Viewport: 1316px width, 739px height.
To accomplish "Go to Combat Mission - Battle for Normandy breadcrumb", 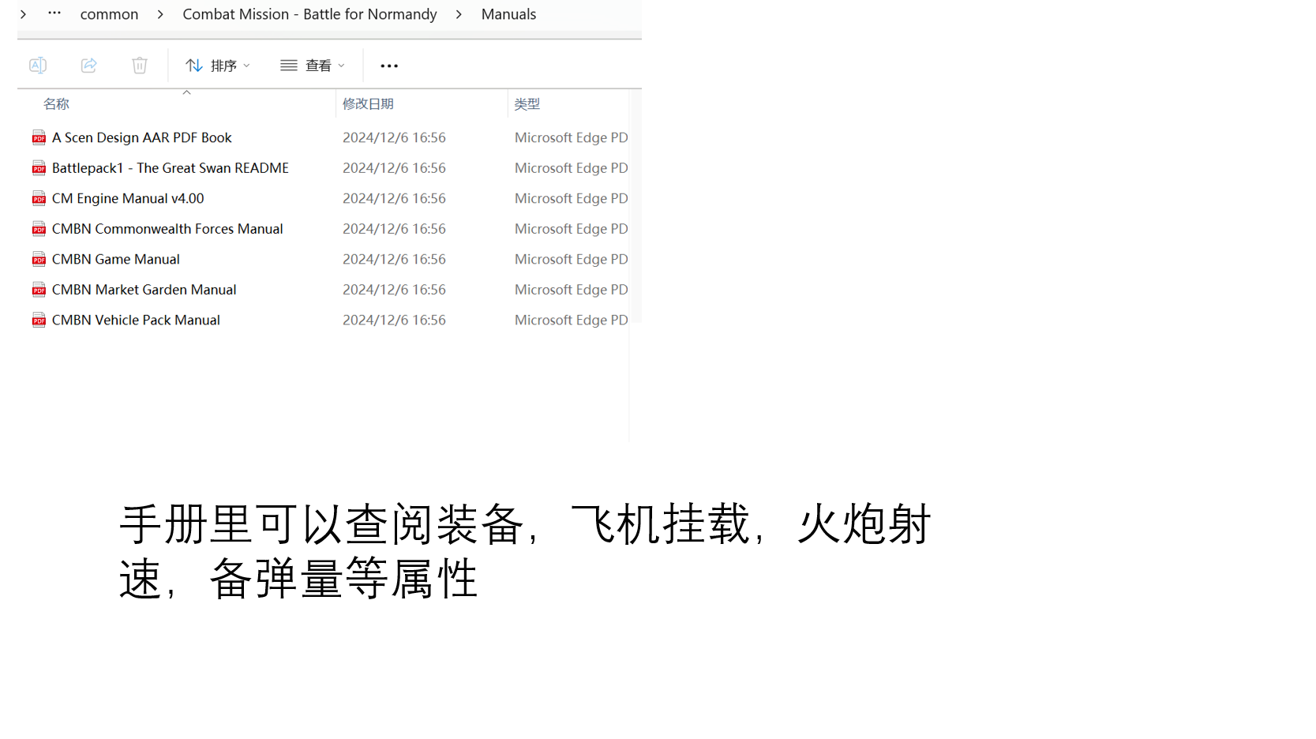I will pyautogui.click(x=309, y=14).
